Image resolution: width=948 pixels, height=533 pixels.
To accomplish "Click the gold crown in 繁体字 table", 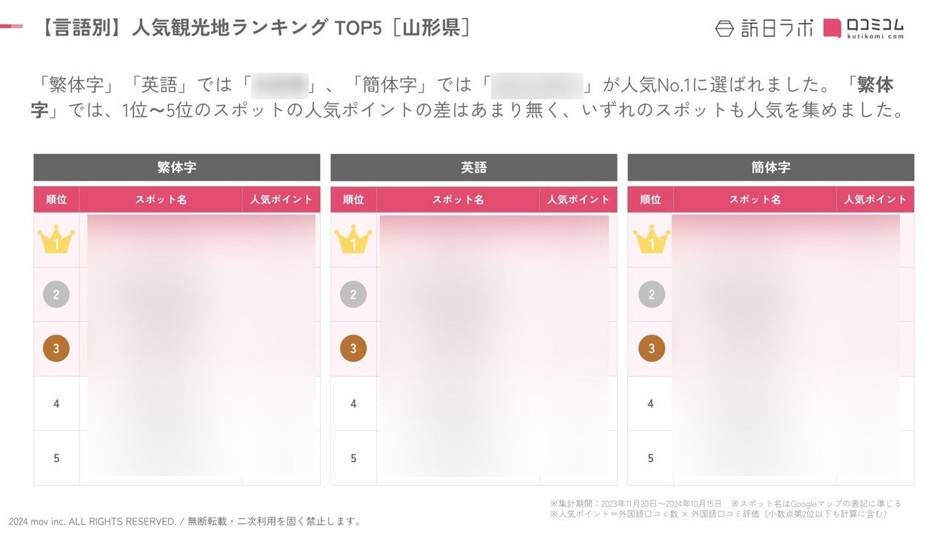I will point(56,240).
